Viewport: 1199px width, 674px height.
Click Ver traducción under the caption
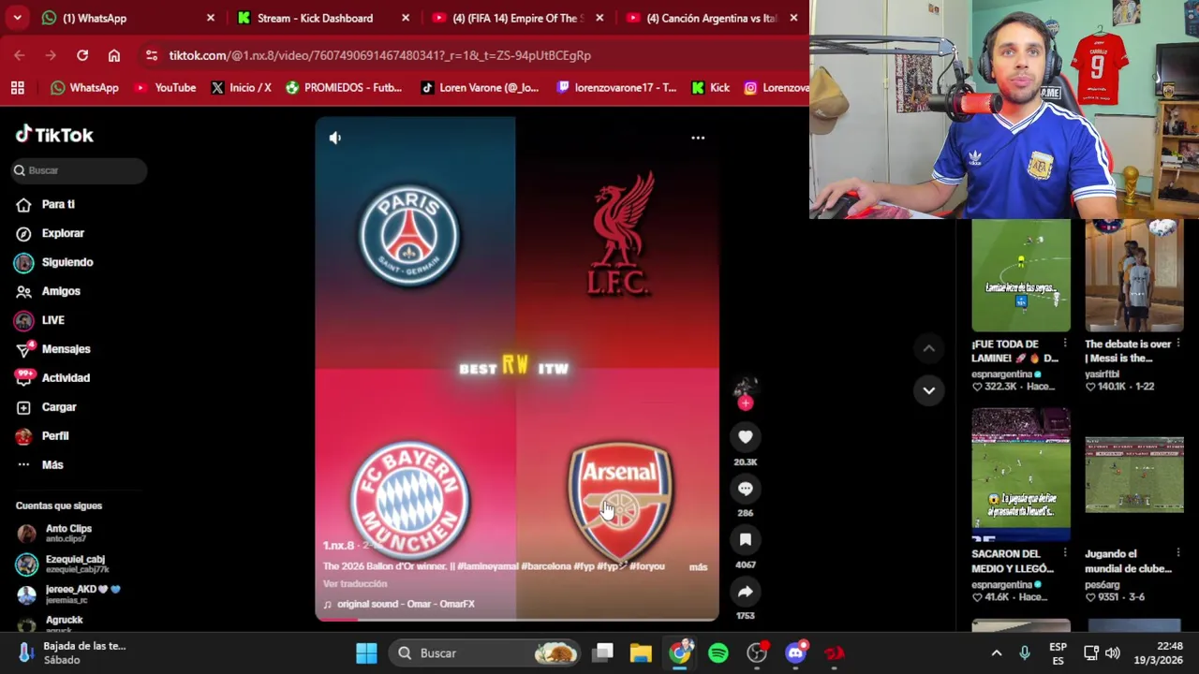pyautogui.click(x=355, y=584)
